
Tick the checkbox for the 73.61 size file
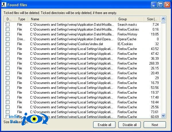[x=7, y=112]
